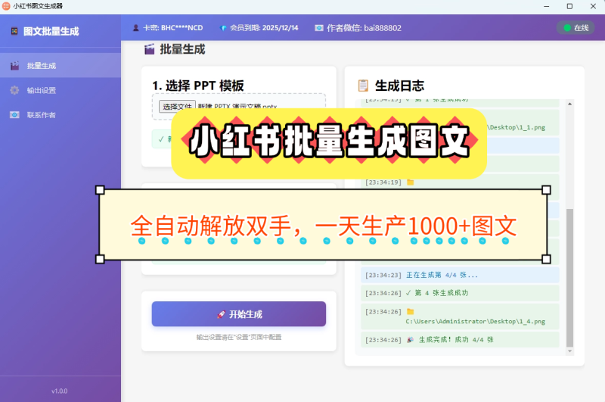Click the bottom-right resize handle of the text box
This screenshot has height=402, width=605.
[x=546, y=259]
